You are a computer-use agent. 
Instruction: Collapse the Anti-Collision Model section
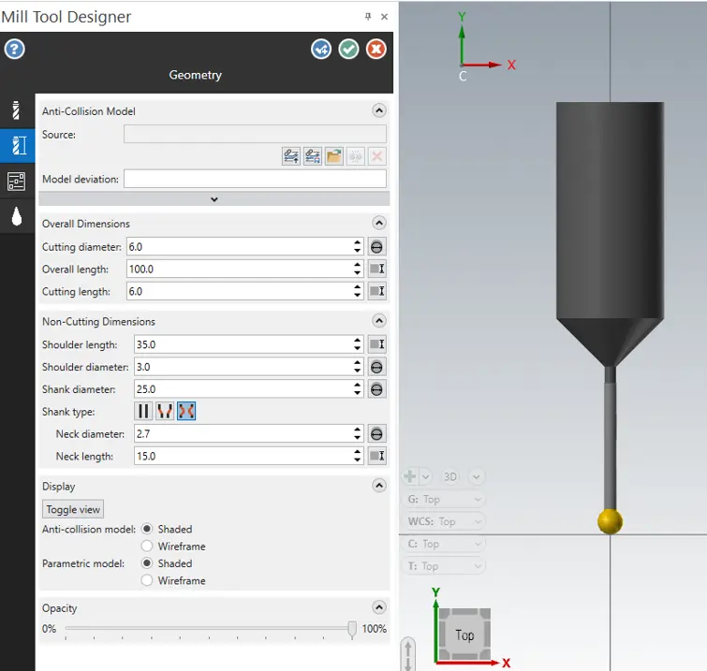(x=379, y=110)
